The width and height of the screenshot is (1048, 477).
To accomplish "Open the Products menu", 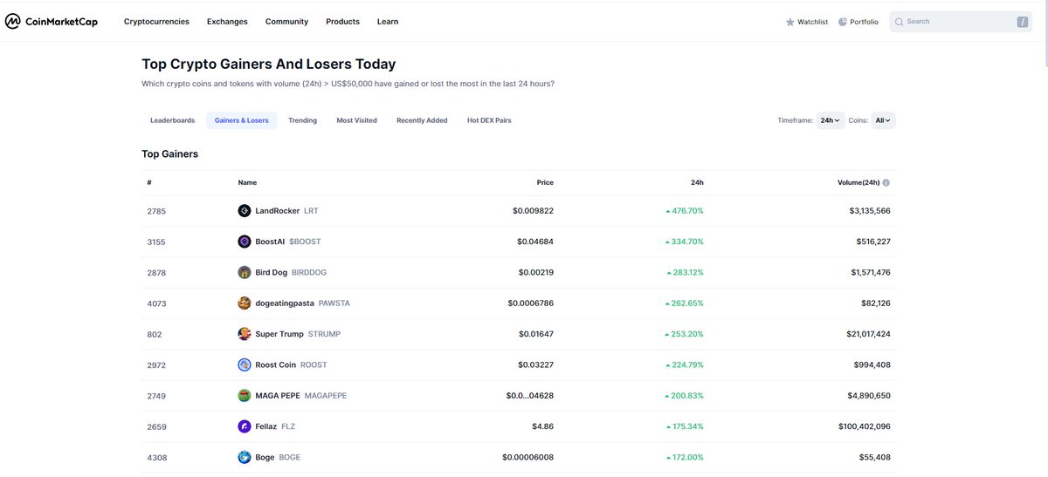I will click(x=342, y=22).
